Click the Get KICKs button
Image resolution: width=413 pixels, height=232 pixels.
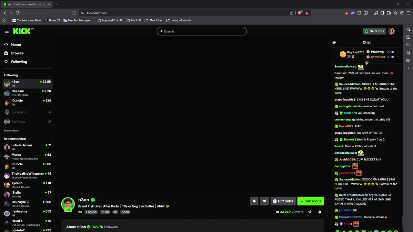[374, 31]
